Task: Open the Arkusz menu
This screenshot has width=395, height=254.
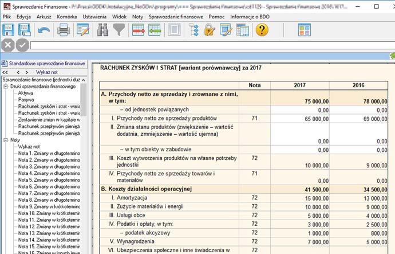Action: click(44, 17)
